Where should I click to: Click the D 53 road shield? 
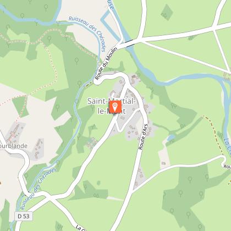[x=24, y=216]
